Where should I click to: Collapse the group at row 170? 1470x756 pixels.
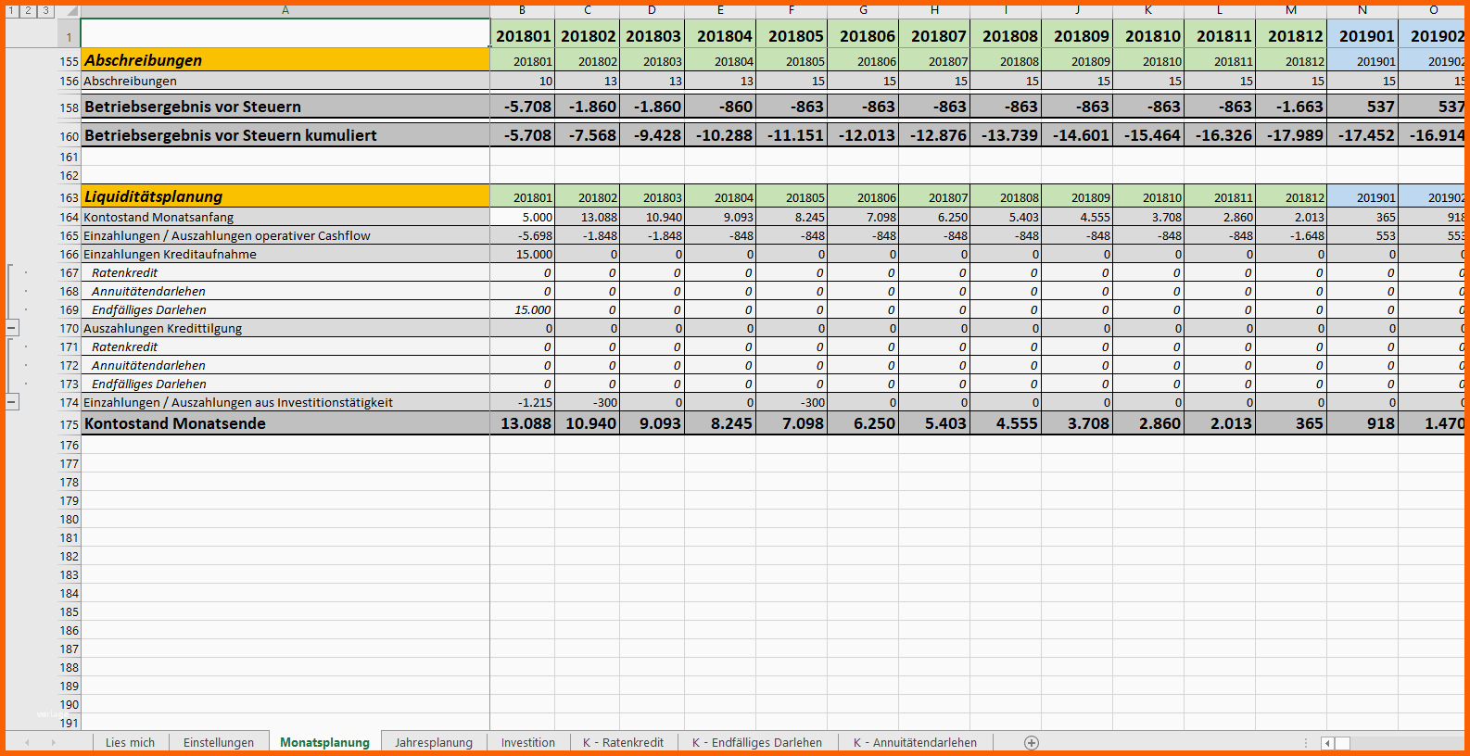(x=12, y=328)
